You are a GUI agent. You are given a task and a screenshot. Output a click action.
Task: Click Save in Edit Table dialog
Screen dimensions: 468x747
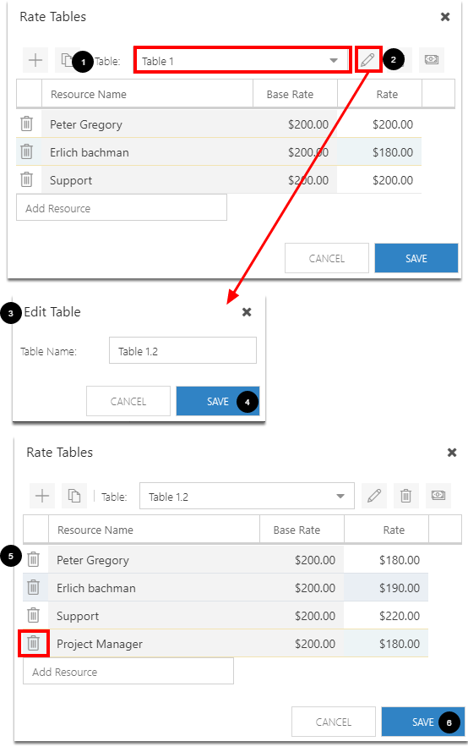point(218,401)
